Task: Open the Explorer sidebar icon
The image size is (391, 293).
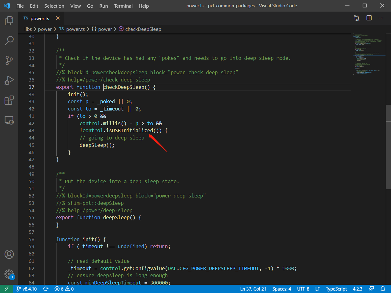Action: [9, 20]
